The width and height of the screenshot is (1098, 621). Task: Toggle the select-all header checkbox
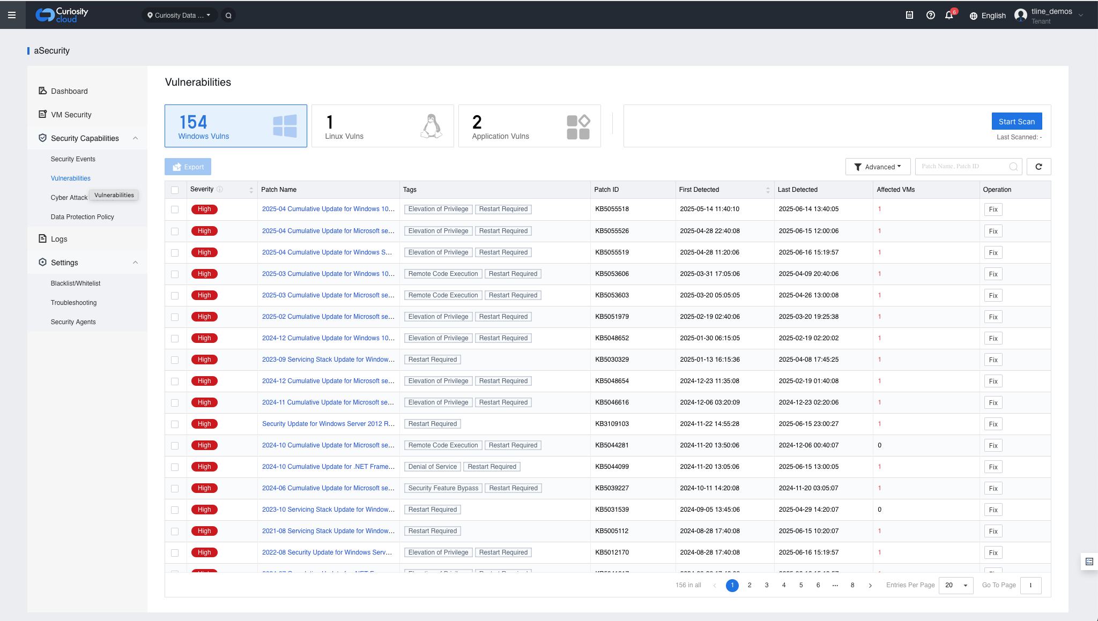tap(175, 190)
